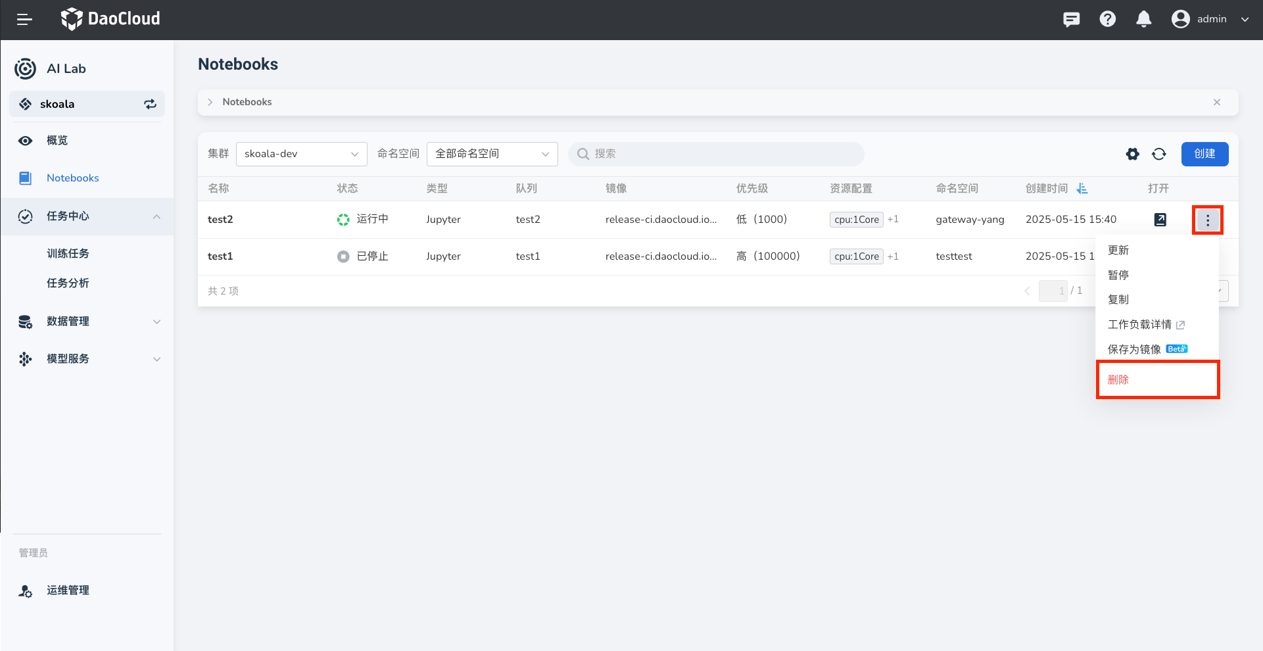Expand the 集群 skoala-dev dropdown
This screenshot has height=651, width=1263.
301,154
